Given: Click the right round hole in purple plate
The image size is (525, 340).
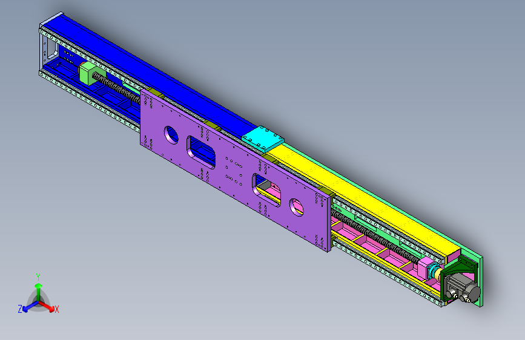Looking at the screenshot, I should (x=297, y=207).
